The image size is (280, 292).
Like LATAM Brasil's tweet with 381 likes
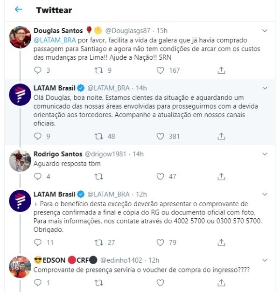(160, 136)
